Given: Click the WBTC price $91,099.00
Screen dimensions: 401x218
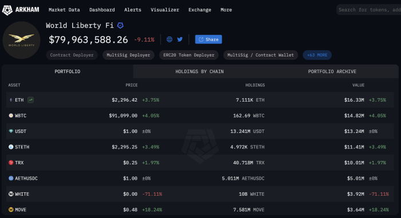Looking at the screenshot, I should 123,116.
